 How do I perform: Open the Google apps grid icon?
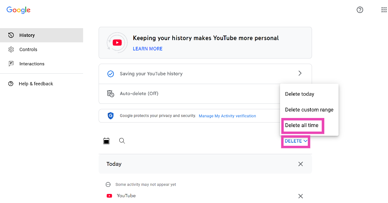pos(384,10)
